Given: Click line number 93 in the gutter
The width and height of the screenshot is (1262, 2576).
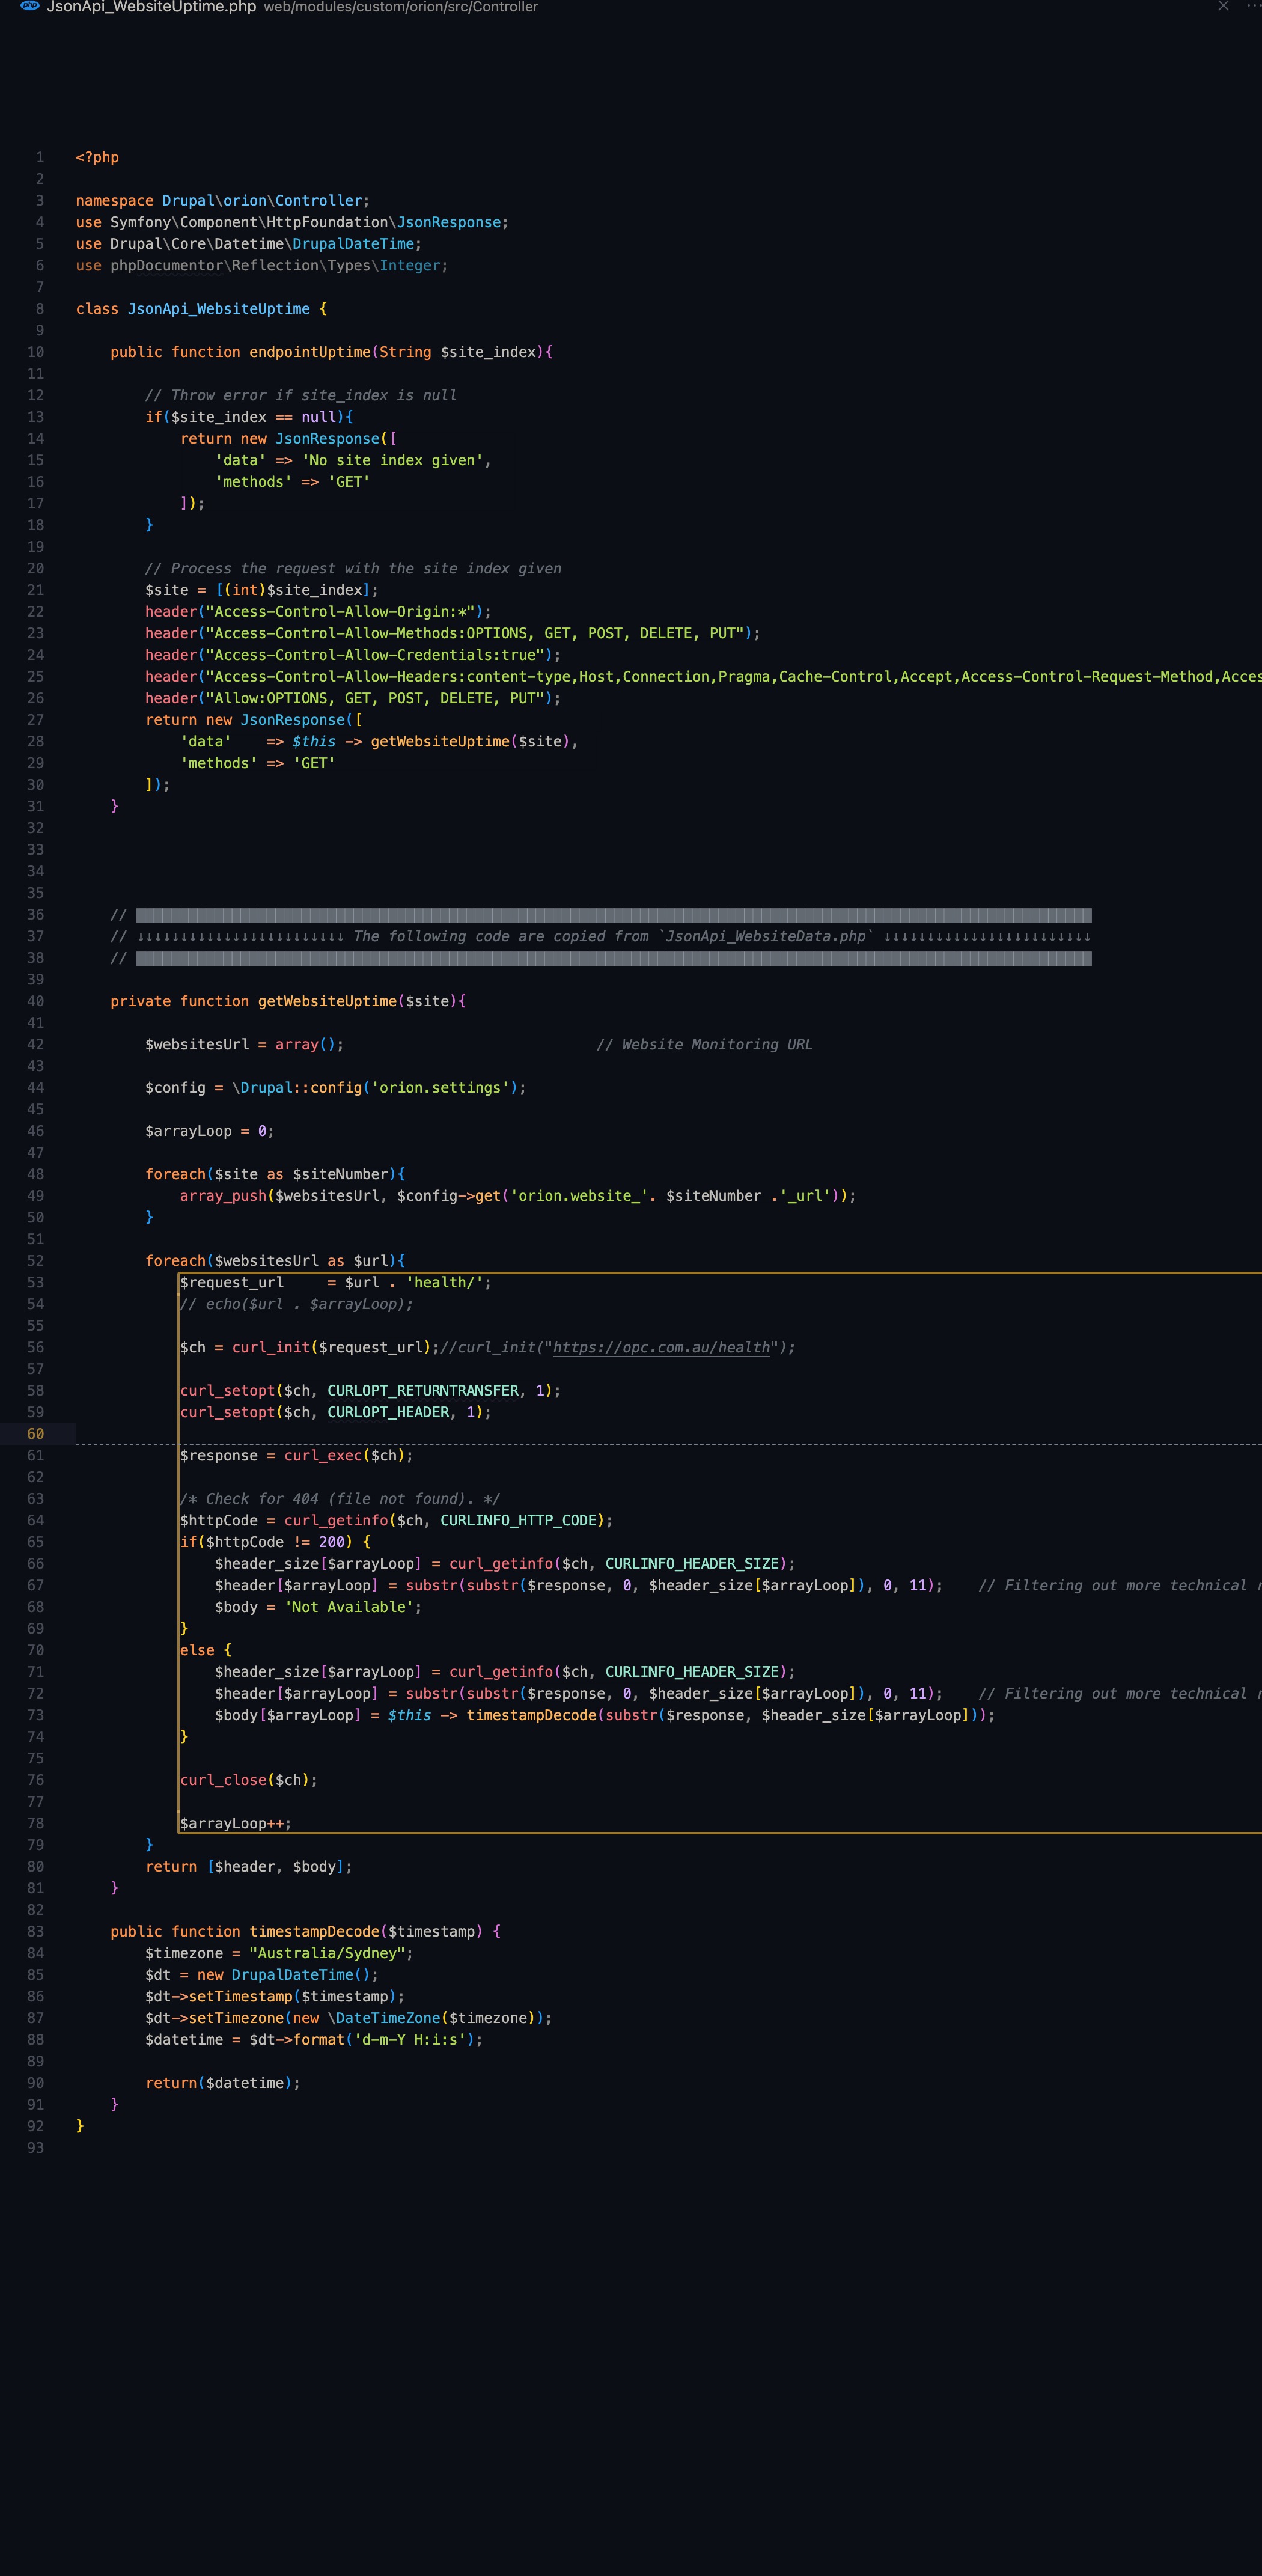Looking at the screenshot, I should tap(36, 2147).
